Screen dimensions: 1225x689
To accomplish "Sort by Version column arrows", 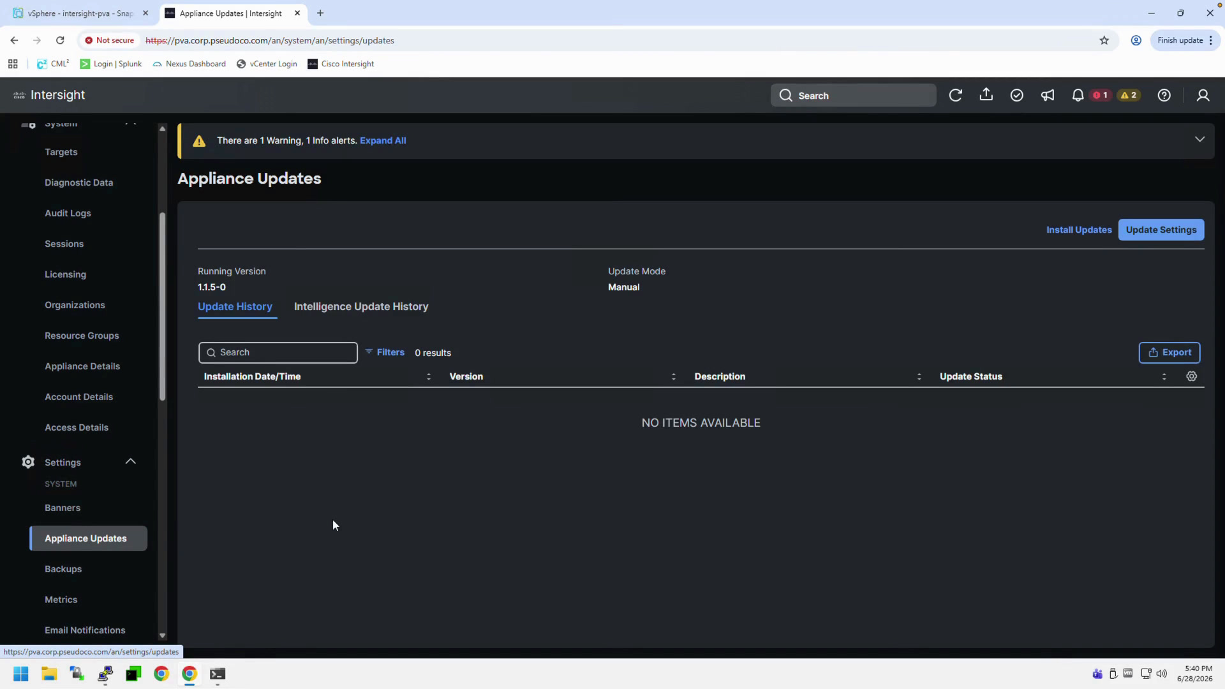I will [674, 376].
